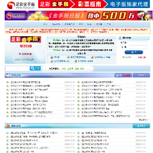Screen dimensions: 153x153
Task: Focus the username input field
Action: pos(138,42)
